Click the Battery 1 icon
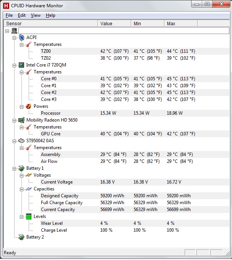Viewport: 232px width, 260px height. click(21, 168)
